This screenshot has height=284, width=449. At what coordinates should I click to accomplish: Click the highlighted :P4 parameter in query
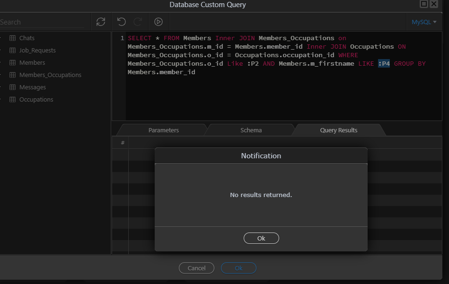coord(384,63)
